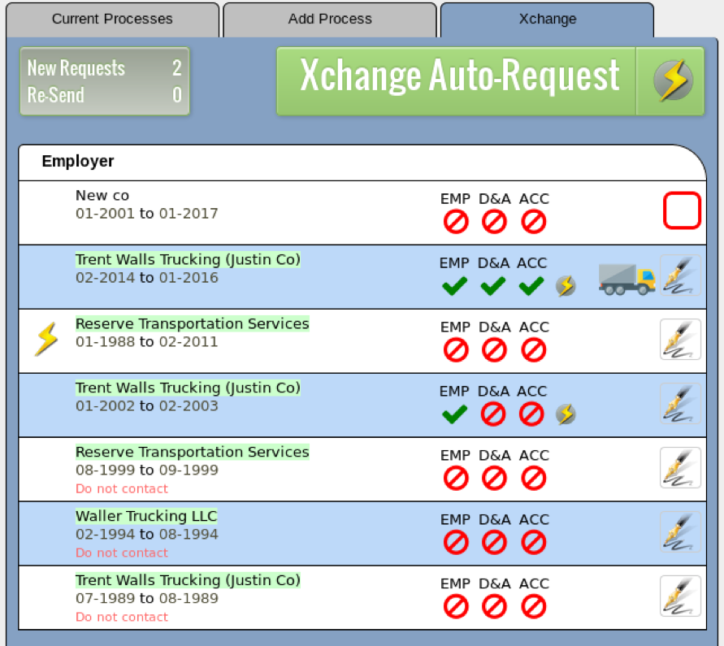724x646 pixels.
Task: Click EMP green check for 02-2014 Trent Walls
Action: [x=454, y=286]
